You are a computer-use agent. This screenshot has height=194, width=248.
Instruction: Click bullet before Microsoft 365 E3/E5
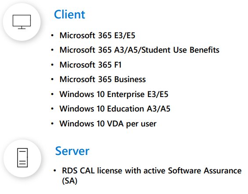point(52,35)
